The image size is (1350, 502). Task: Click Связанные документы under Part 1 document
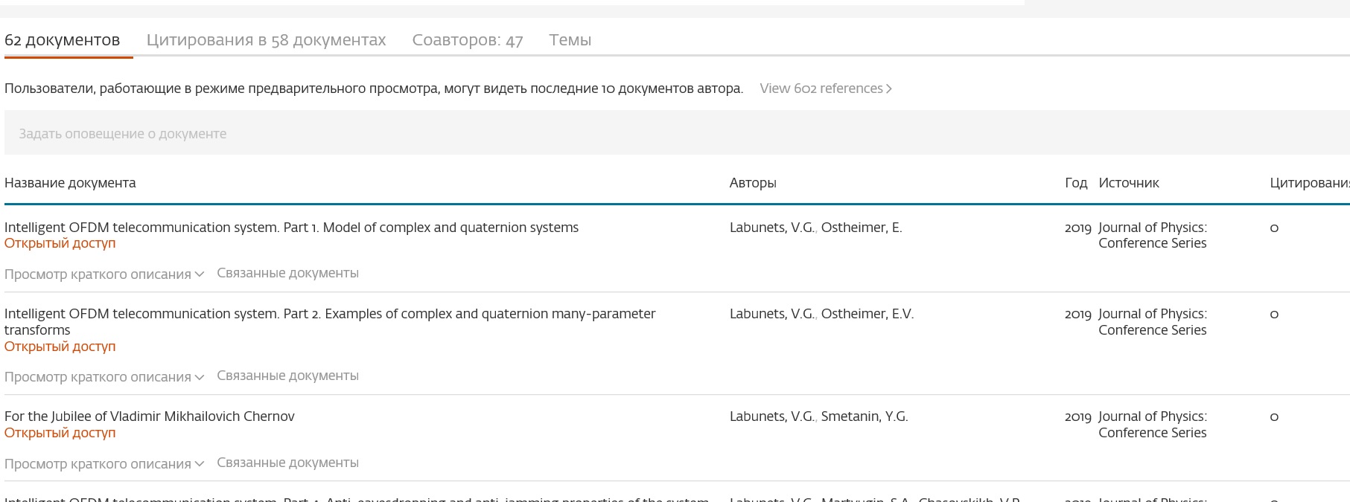(287, 273)
